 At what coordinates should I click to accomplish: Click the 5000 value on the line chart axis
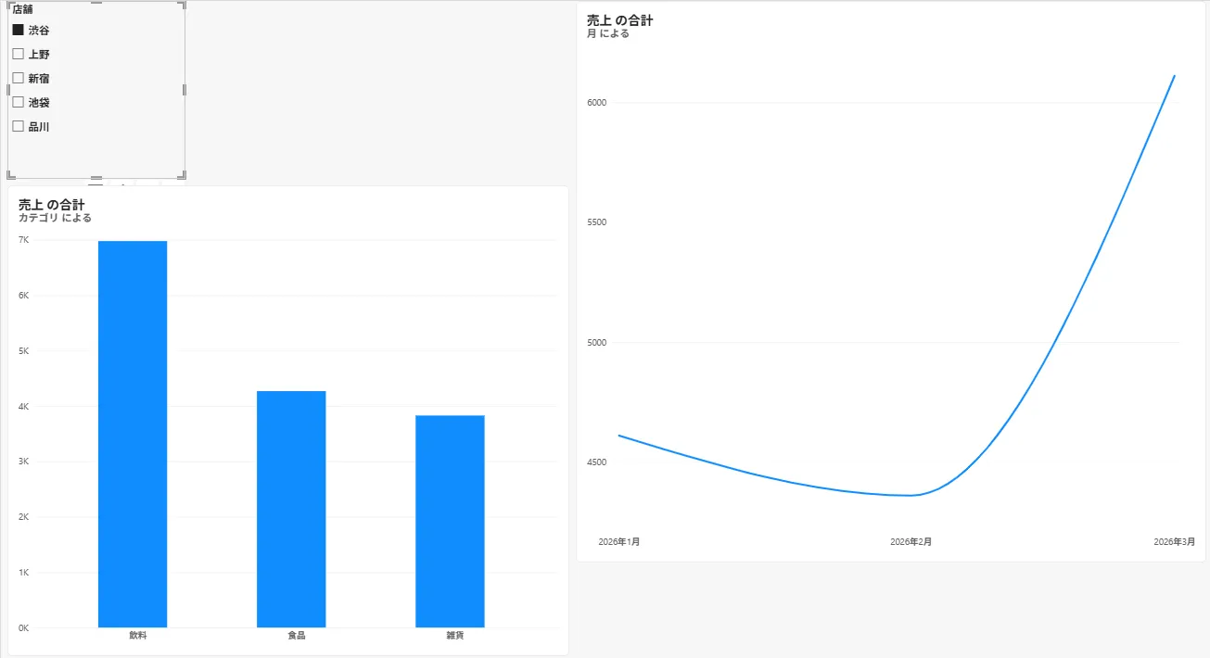tap(596, 343)
